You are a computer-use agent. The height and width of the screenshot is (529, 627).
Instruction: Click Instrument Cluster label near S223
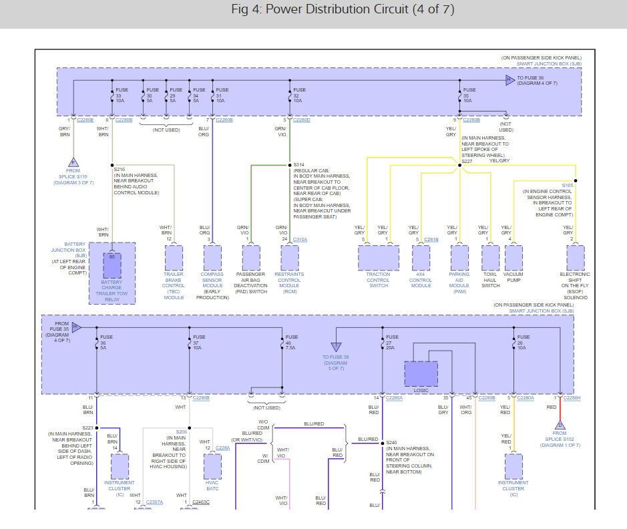click(x=120, y=489)
